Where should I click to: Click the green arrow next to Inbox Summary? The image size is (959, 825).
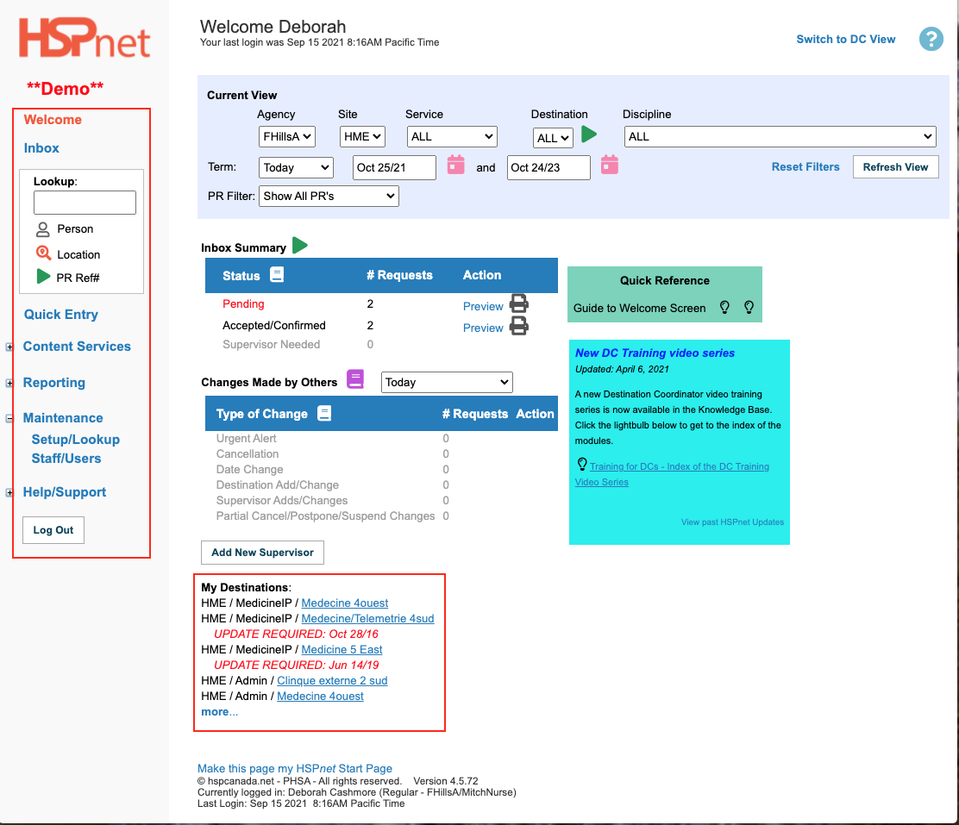pyautogui.click(x=300, y=245)
